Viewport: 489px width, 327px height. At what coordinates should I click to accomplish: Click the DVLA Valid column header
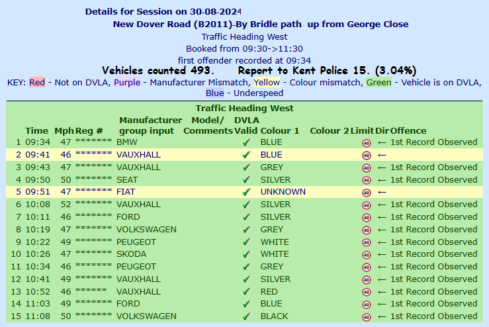tap(246, 125)
